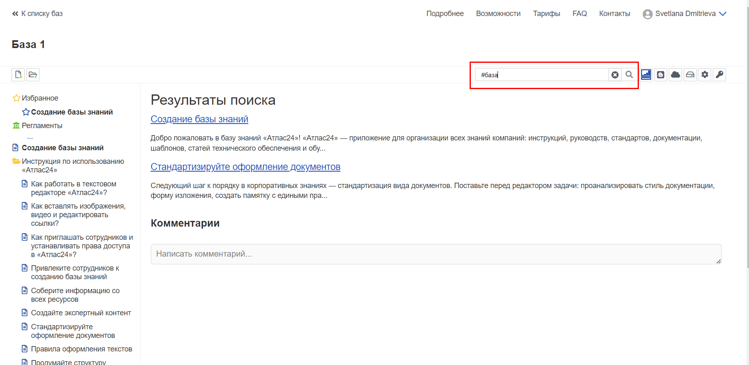Viewport: 749px width, 365px height.
Task: Click Svetlana Dmitrieva account name
Action: coord(685,14)
